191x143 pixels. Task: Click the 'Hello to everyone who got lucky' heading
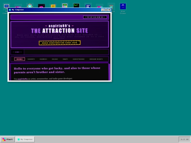click(x=57, y=70)
